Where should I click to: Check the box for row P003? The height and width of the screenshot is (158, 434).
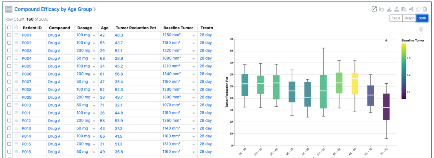(x=9, y=50)
